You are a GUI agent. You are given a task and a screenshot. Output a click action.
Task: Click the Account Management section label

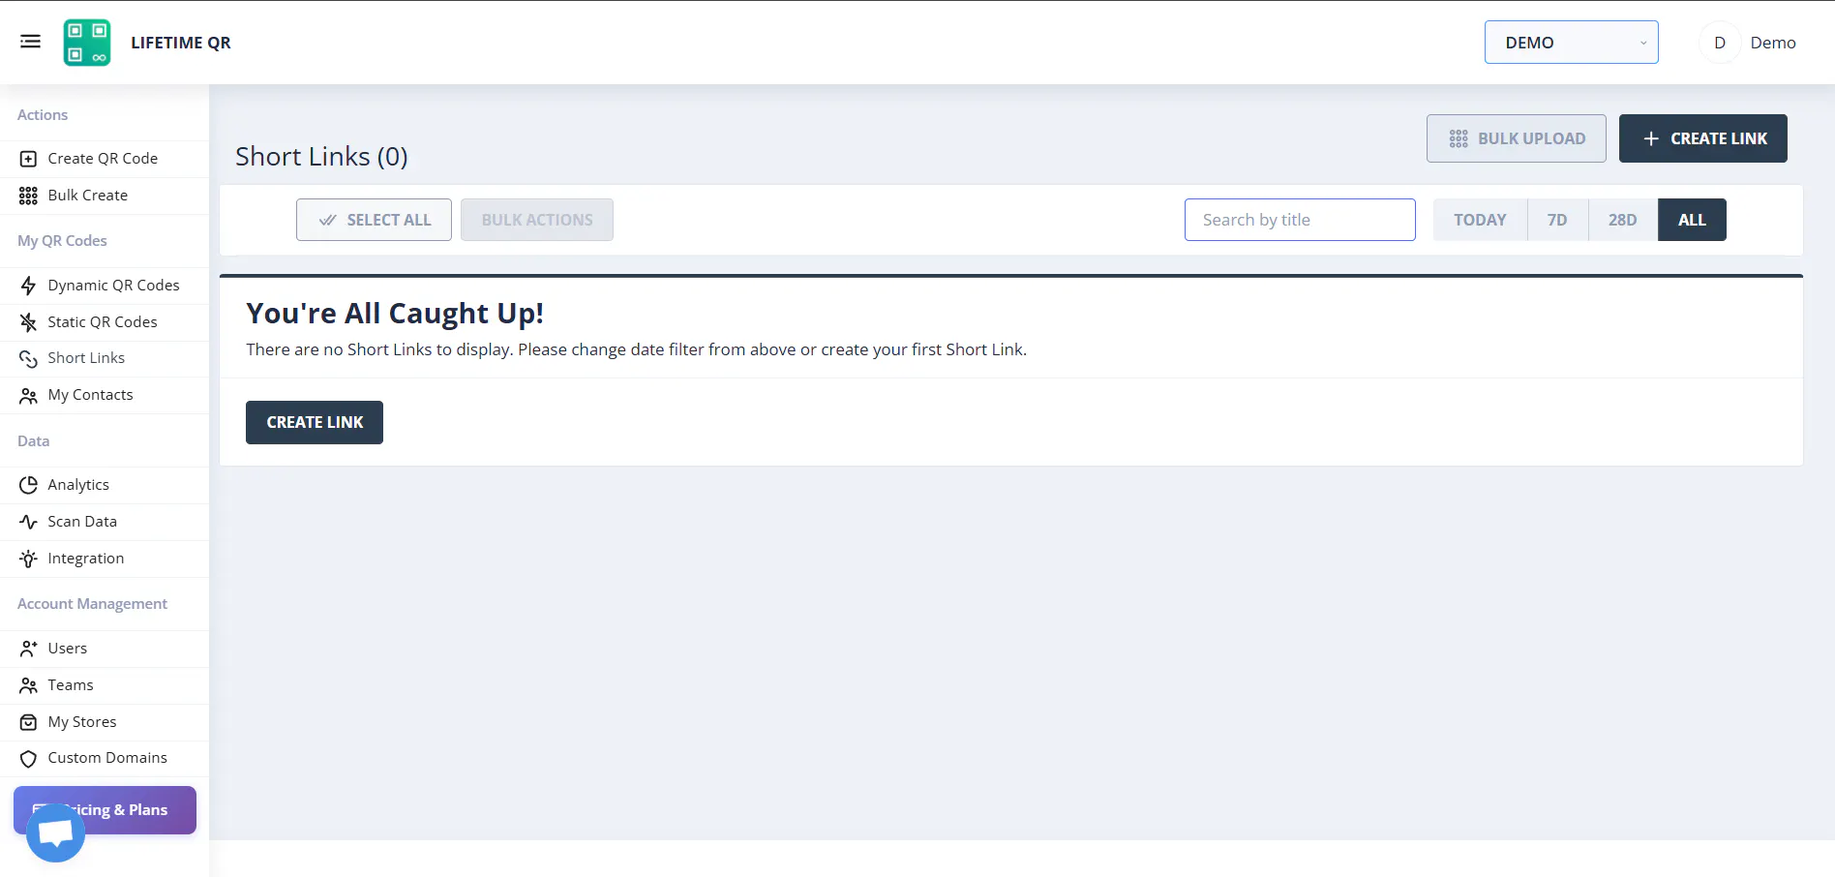[x=92, y=604]
